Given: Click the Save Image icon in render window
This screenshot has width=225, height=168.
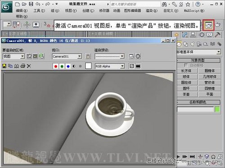Looking at the screenshot, I should 4,66.
